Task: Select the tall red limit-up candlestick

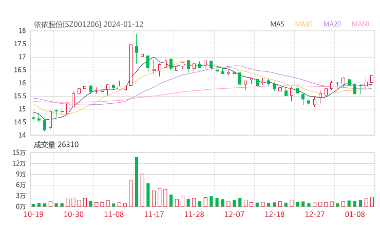Action: (x=131, y=65)
